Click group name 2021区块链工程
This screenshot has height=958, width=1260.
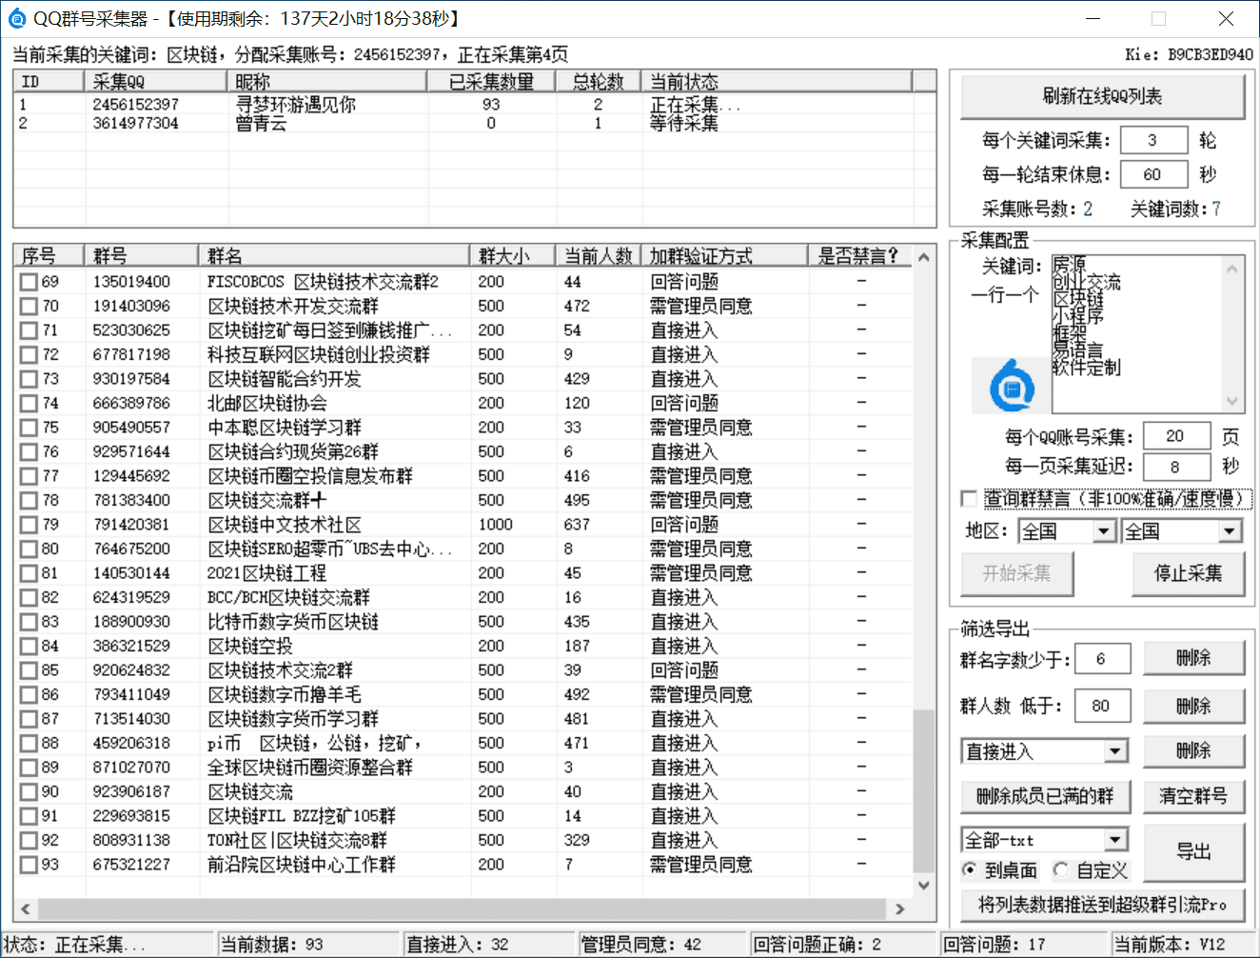point(267,573)
